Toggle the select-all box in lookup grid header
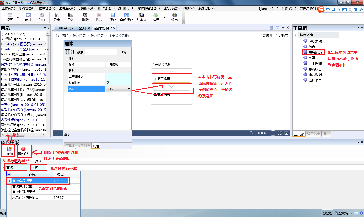This screenshot has height=217, width=364. (x=9, y=174)
